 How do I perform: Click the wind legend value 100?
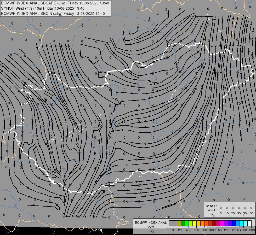click(x=251, y=213)
